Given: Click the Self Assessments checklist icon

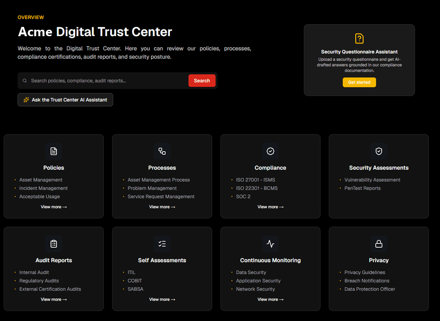Looking at the screenshot, I should [162, 244].
